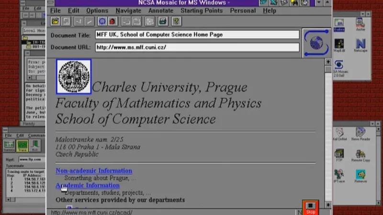Open the Edit menu in Mosaic
The image size is (383, 215).
point(73,11)
